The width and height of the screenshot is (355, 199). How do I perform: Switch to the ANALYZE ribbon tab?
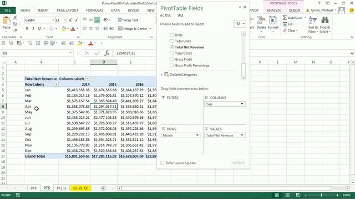pyautogui.click(x=273, y=11)
